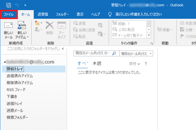Click the send/receive all folders quick access icon
This screenshot has width=196, height=130.
click(x=9, y=5)
